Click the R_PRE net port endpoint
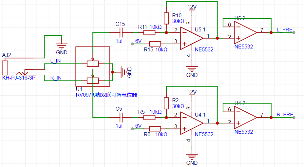This screenshot has width=304, height=167. [294, 118]
